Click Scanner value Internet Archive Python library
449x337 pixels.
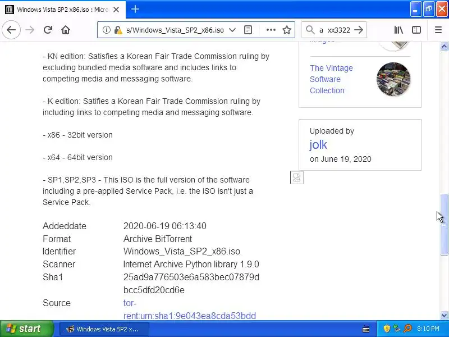(191, 264)
